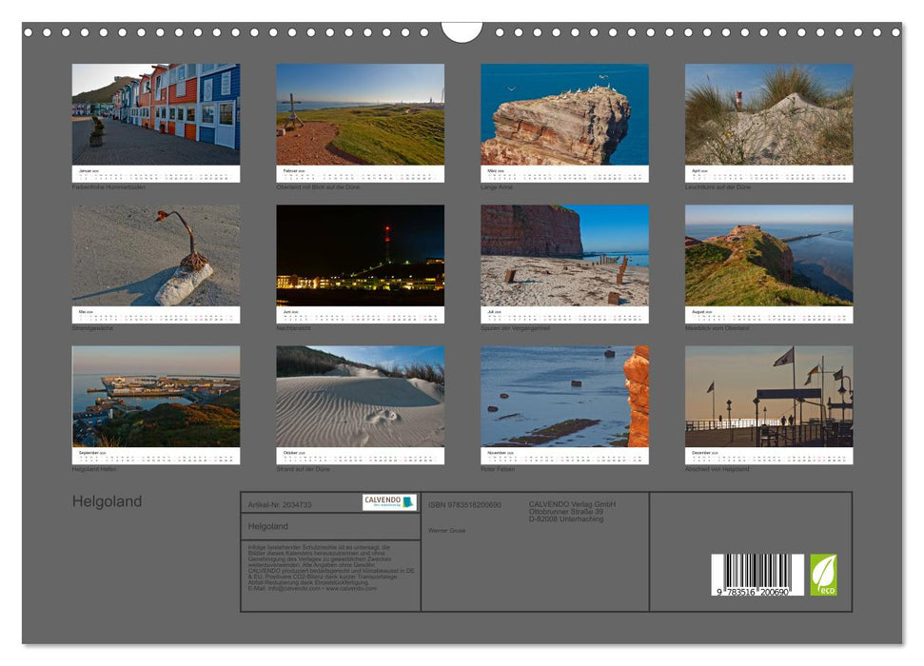This screenshot has width=924, height=666.
Task: Click the CALVENDO logo badge
Action: click(x=389, y=502)
